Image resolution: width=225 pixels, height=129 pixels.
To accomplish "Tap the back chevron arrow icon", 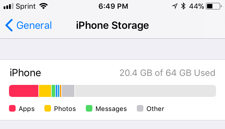I will pyautogui.click(x=9, y=25).
